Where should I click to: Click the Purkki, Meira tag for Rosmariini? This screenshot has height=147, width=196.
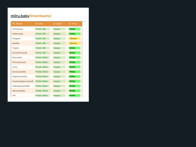(42, 58)
